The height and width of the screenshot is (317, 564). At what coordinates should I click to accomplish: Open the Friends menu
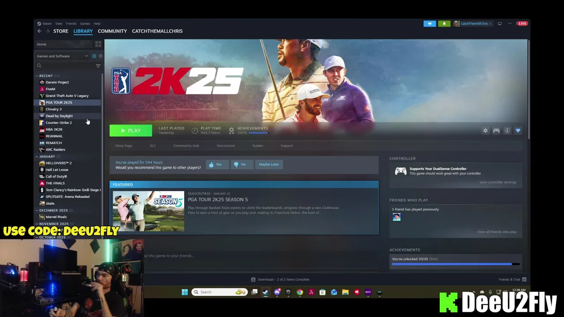pos(71,23)
